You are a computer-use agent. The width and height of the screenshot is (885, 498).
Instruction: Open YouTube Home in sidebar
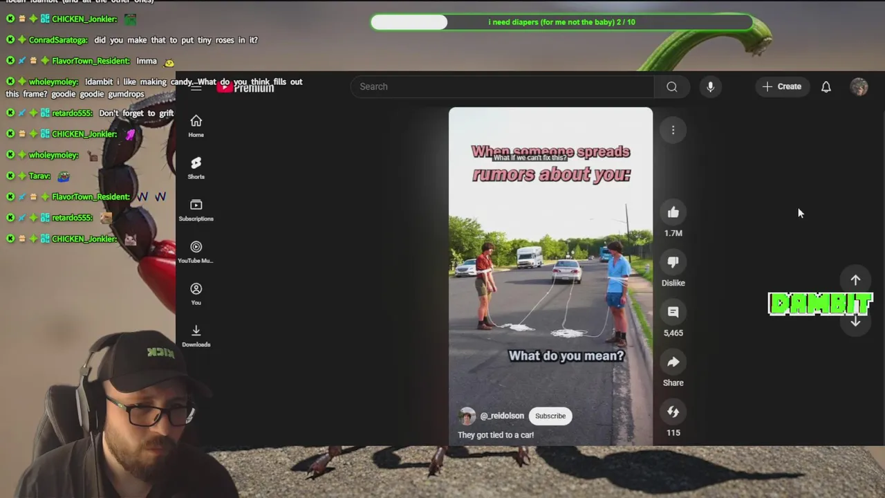196,126
